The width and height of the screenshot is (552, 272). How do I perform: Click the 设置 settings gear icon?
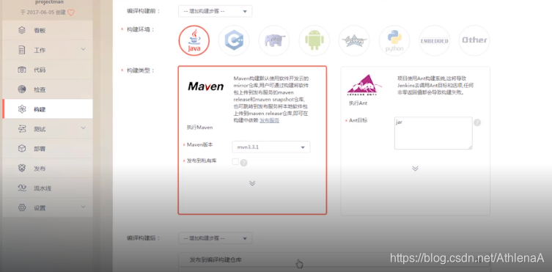[x=22, y=207]
